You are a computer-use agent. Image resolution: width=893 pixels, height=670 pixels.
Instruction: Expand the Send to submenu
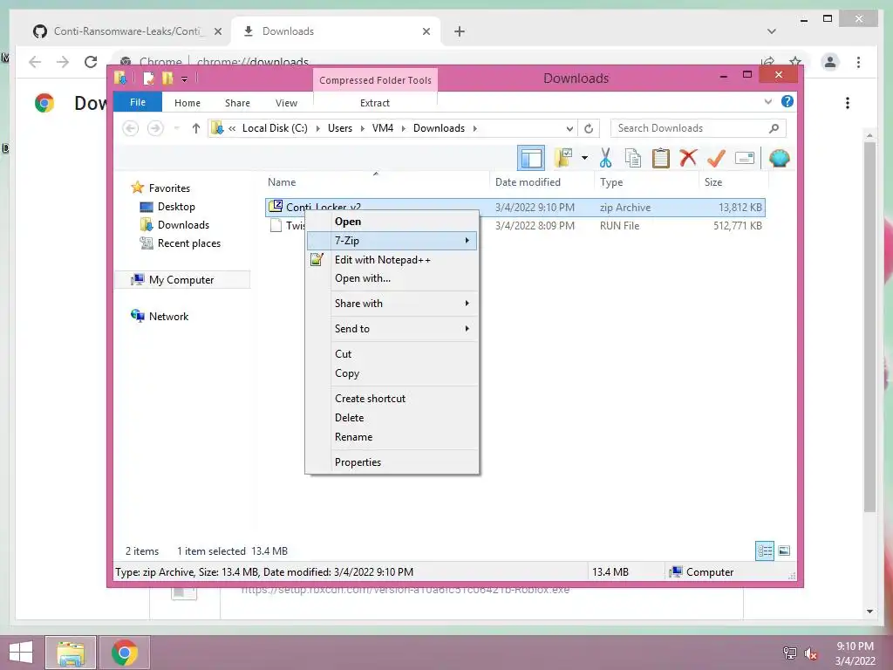pyautogui.click(x=392, y=329)
